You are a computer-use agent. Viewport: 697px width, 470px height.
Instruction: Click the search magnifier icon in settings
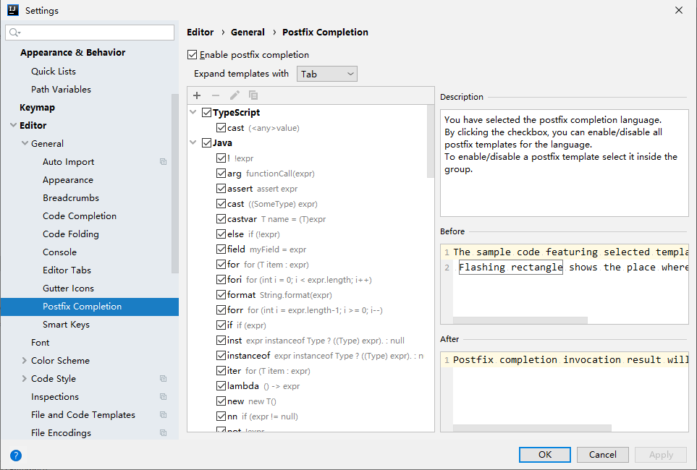(13, 33)
